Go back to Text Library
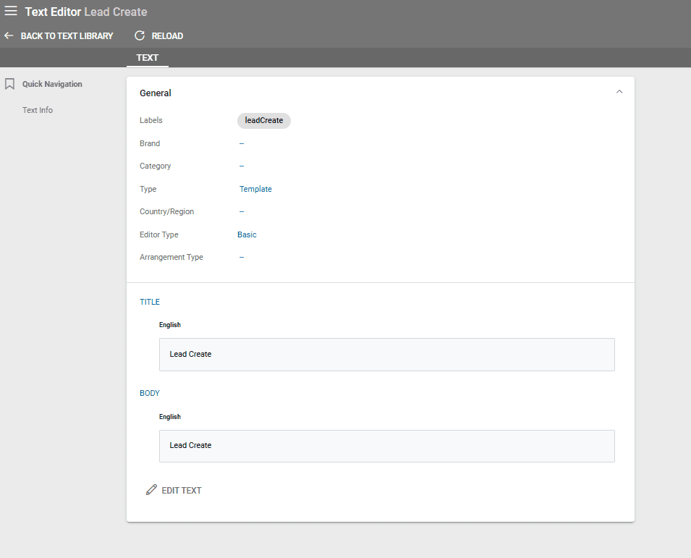The width and height of the screenshot is (691, 558). [x=67, y=35]
